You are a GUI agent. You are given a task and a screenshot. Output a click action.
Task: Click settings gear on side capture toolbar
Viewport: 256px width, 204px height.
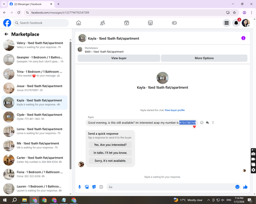[253, 170]
